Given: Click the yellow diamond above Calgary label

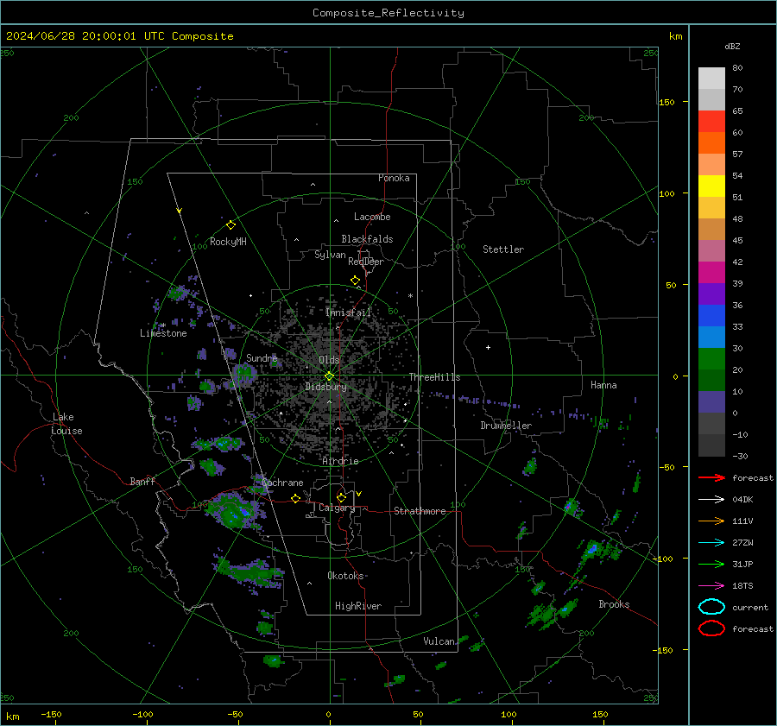Looking at the screenshot, I should [341, 497].
